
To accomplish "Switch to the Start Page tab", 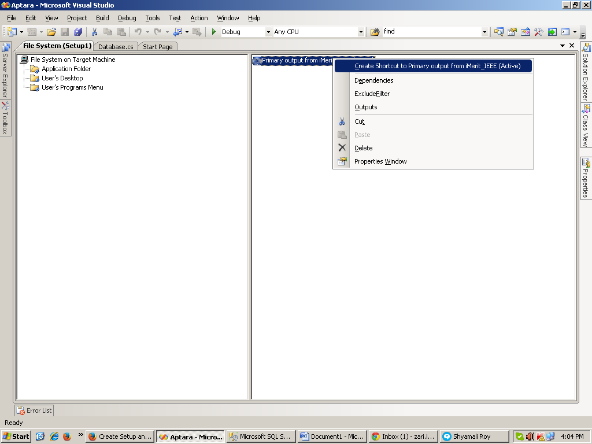I will (157, 46).
